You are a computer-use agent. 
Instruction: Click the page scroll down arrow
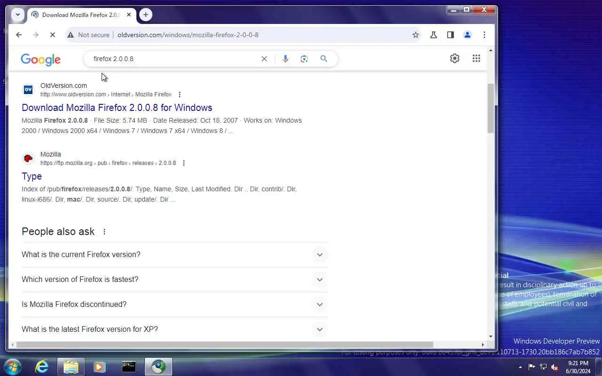point(491,336)
